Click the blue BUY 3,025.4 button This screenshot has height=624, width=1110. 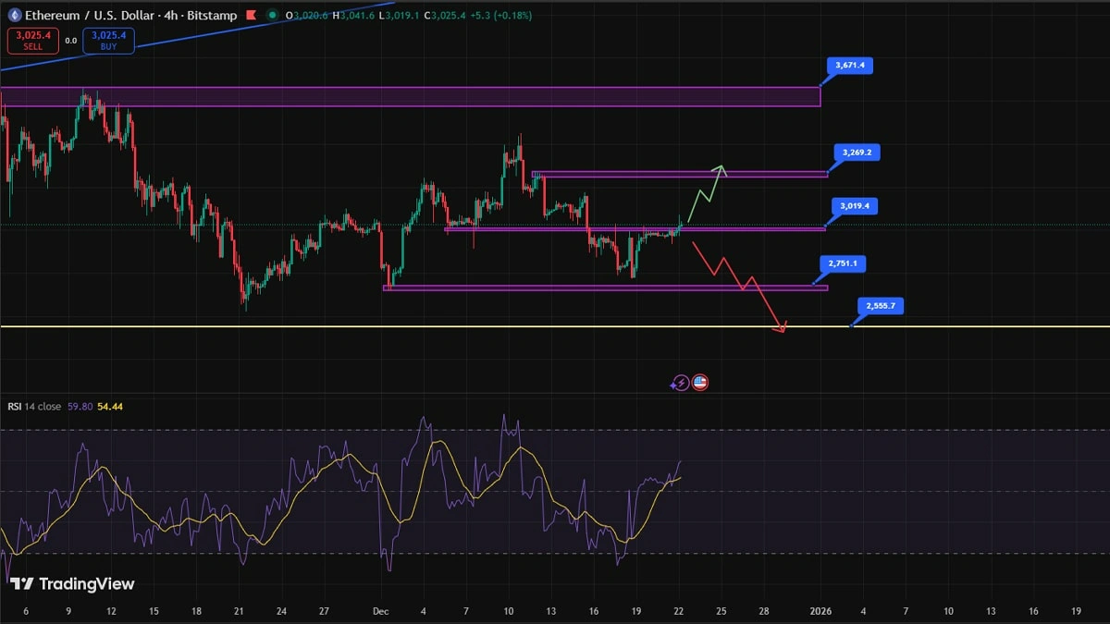[x=108, y=41]
